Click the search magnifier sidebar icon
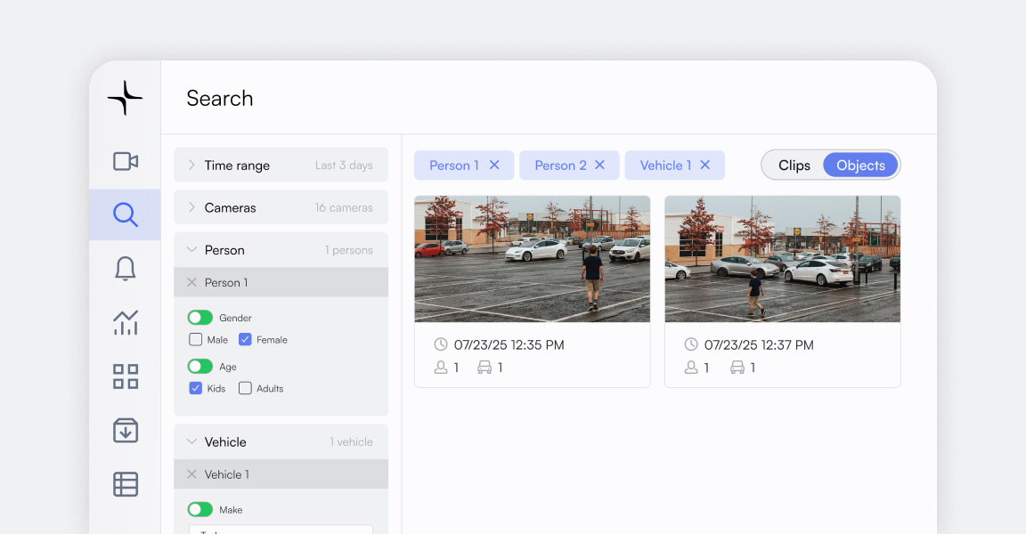This screenshot has width=1026, height=534. click(126, 214)
